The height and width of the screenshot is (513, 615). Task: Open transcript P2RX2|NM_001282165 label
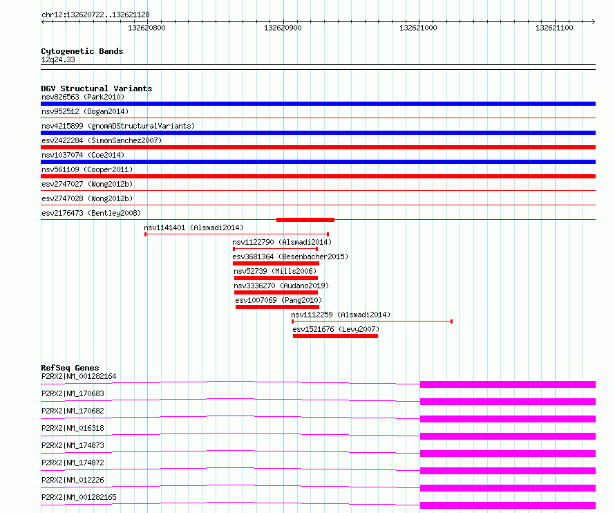pyautogui.click(x=79, y=497)
